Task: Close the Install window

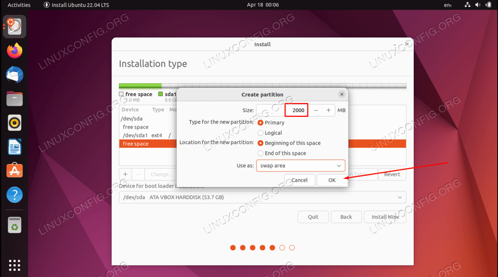Action: (408, 44)
